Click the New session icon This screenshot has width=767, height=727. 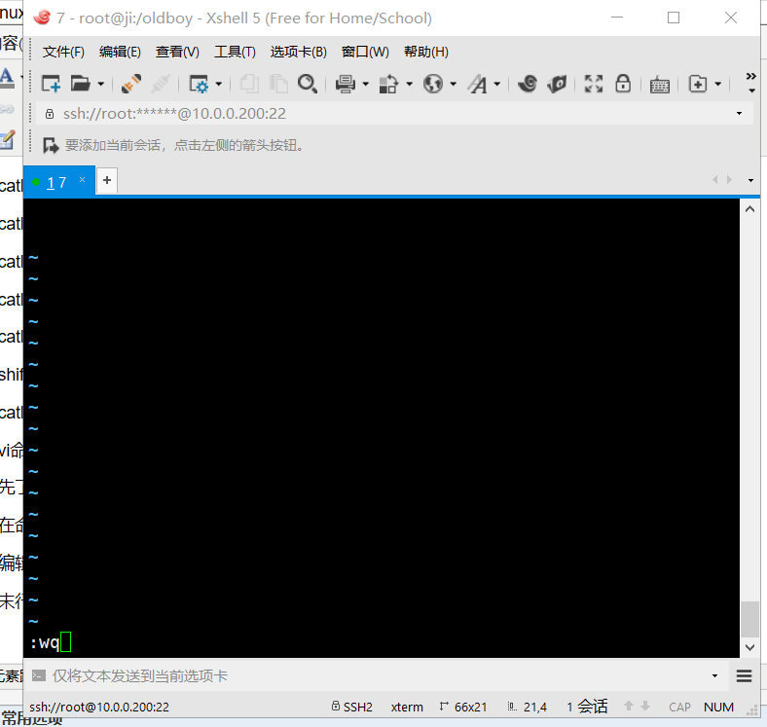pyautogui.click(x=51, y=84)
